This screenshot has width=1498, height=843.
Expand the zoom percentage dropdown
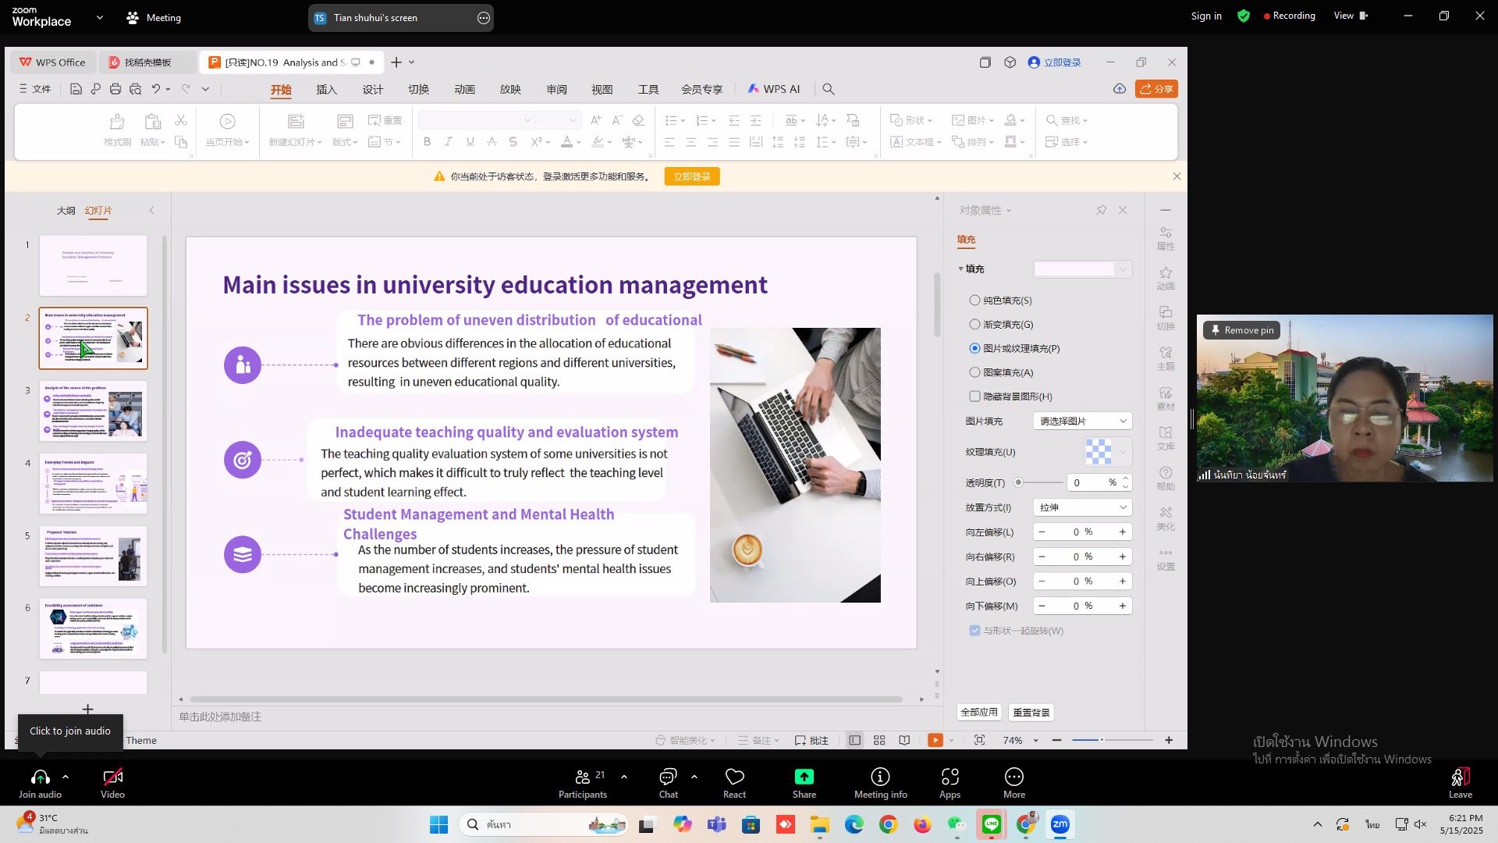click(x=1036, y=741)
